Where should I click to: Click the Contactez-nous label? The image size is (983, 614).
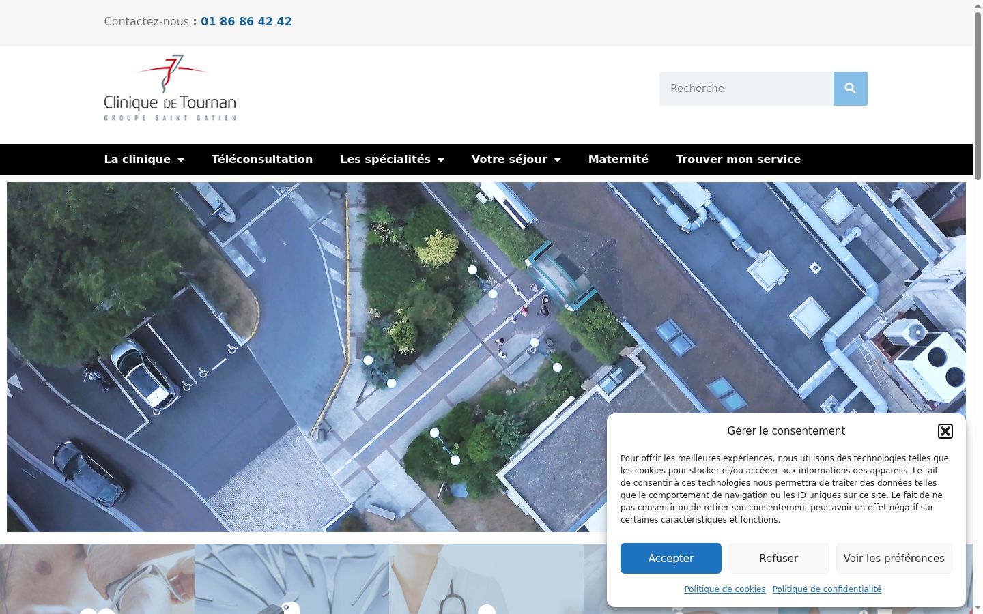pyautogui.click(x=146, y=22)
